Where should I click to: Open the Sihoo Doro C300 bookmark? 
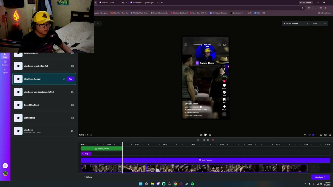pyautogui.click(x=198, y=13)
